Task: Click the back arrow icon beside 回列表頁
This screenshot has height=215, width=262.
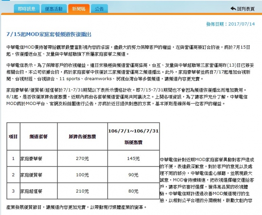Action: 233,8
